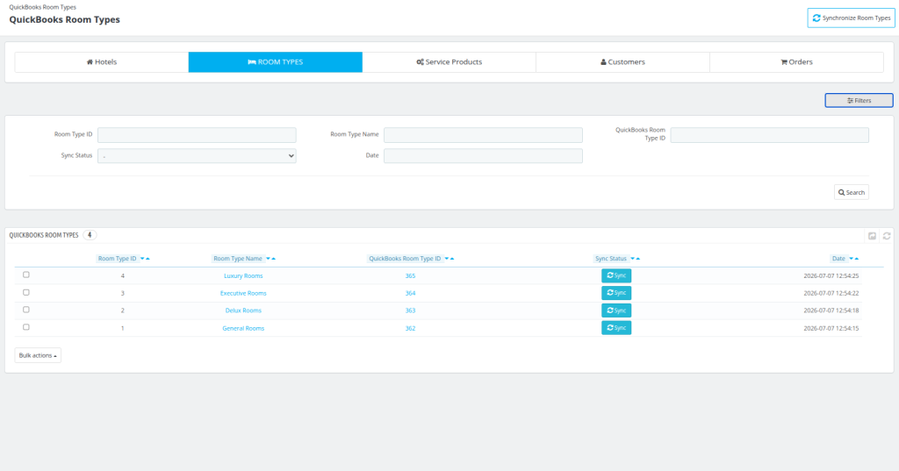Screen dimensions: 899x471
Task: Run the Search button
Action: point(852,193)
